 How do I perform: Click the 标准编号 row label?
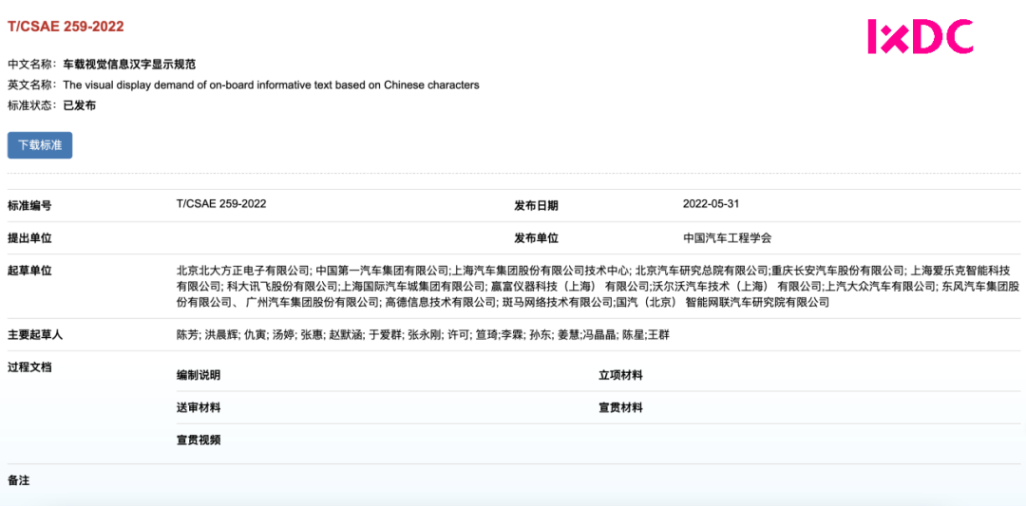29,205
